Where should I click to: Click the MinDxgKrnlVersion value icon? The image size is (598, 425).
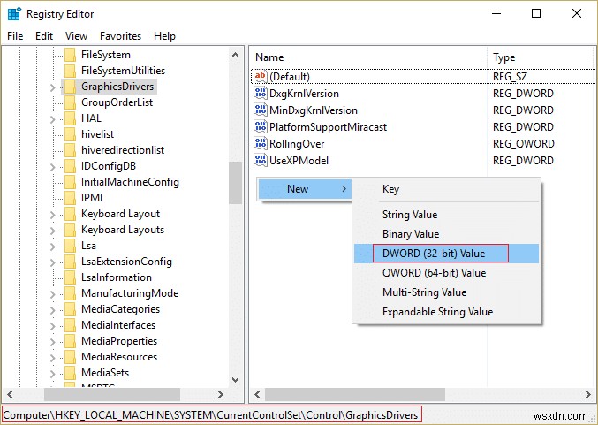[260, 110]
